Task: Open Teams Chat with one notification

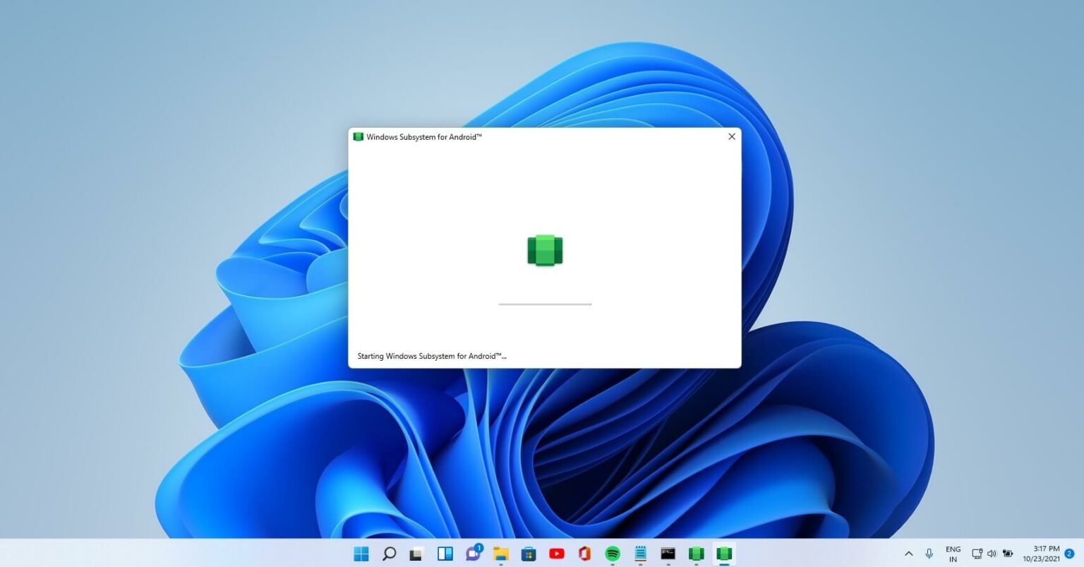Action: pos(474,554)
